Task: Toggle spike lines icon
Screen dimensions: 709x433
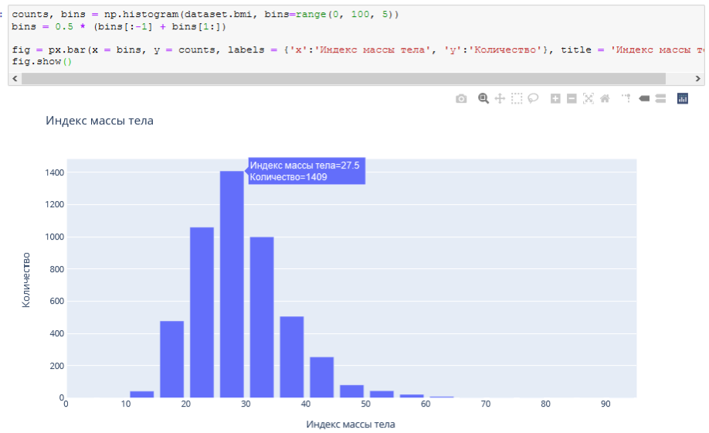Action: tap(626, 98)
